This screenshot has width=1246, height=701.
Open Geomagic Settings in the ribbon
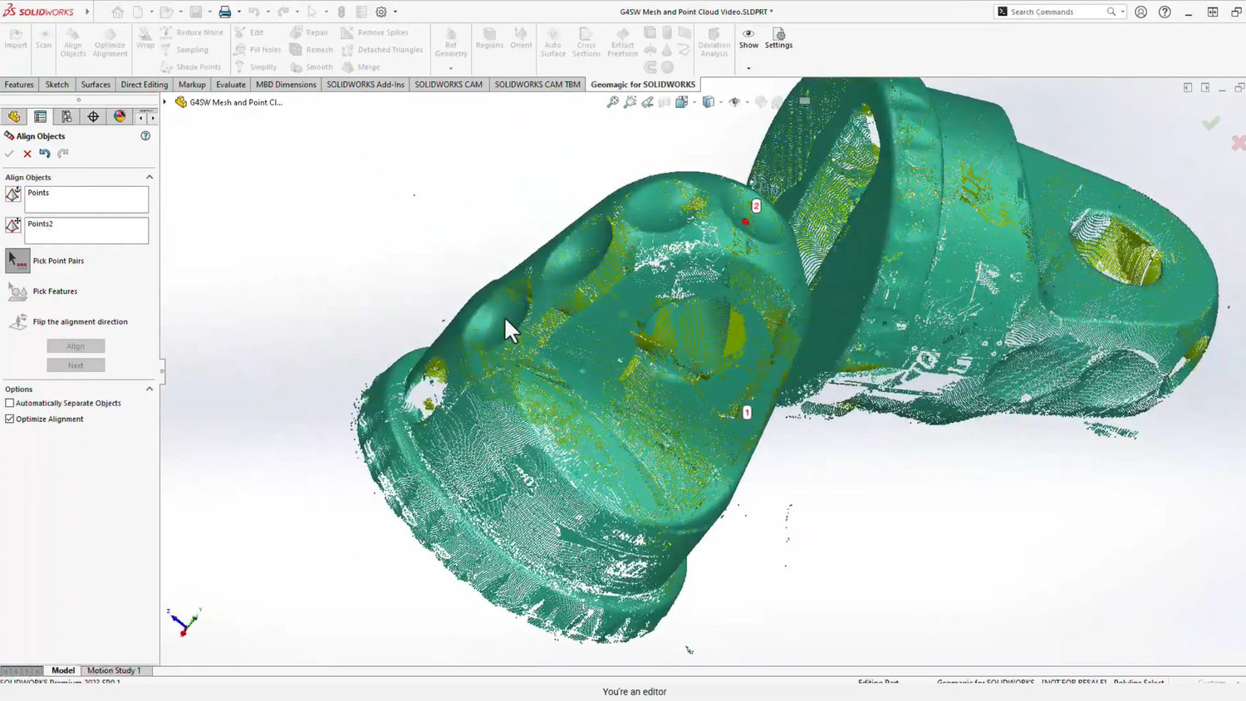click(x=778, y=38)
